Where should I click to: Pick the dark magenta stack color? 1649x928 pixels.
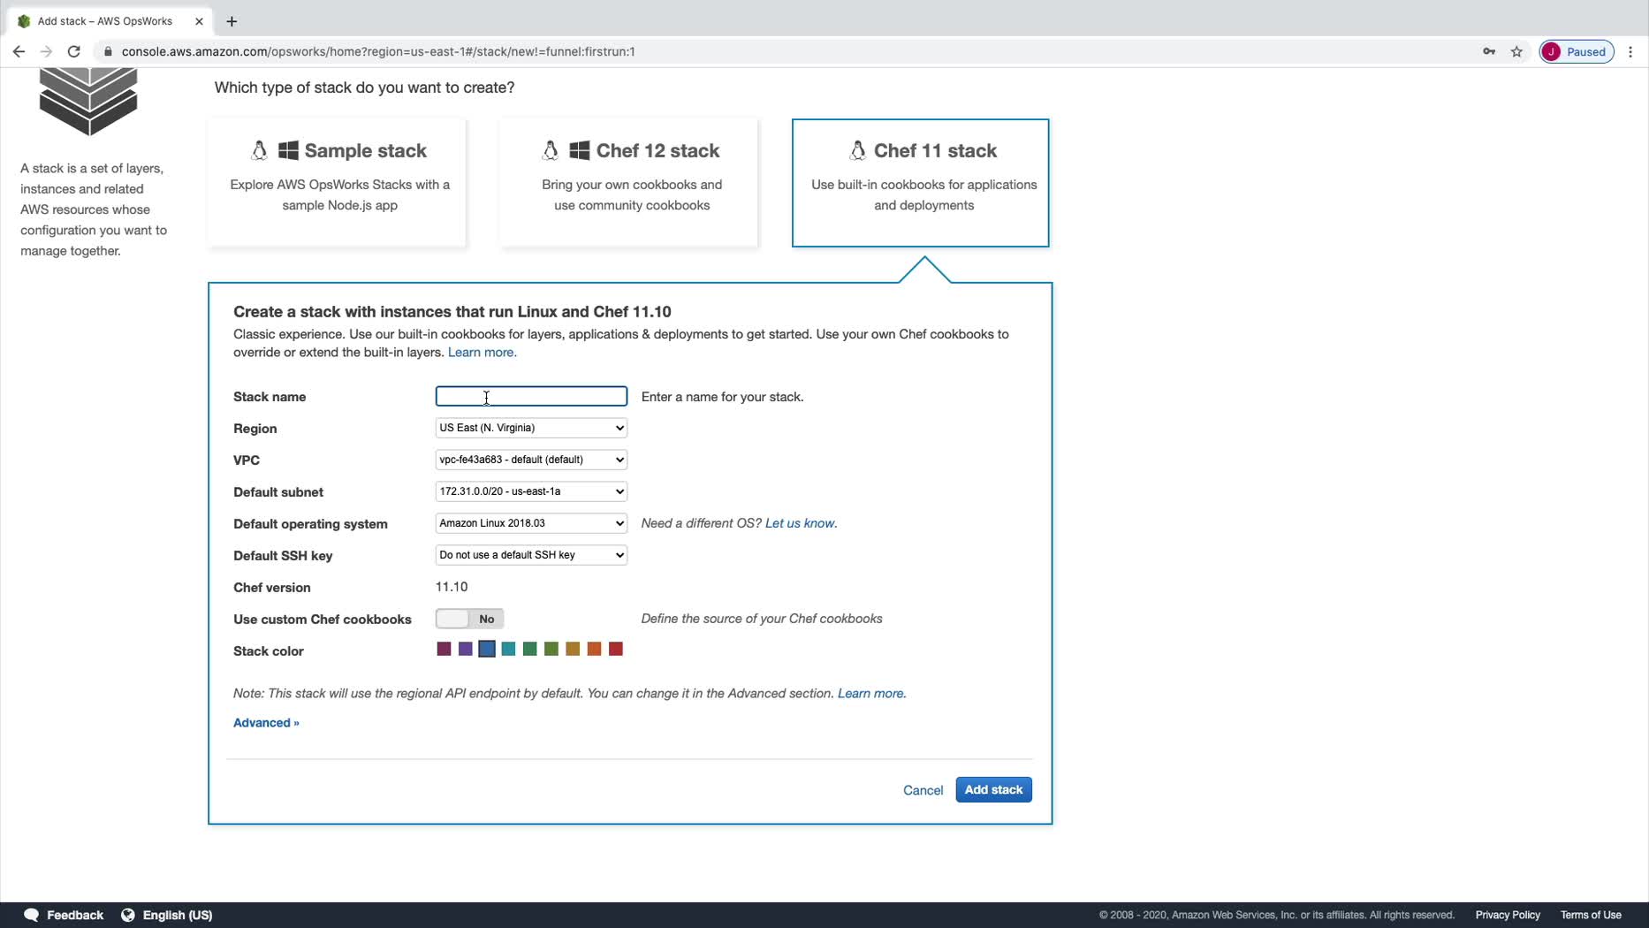[445, 650]
